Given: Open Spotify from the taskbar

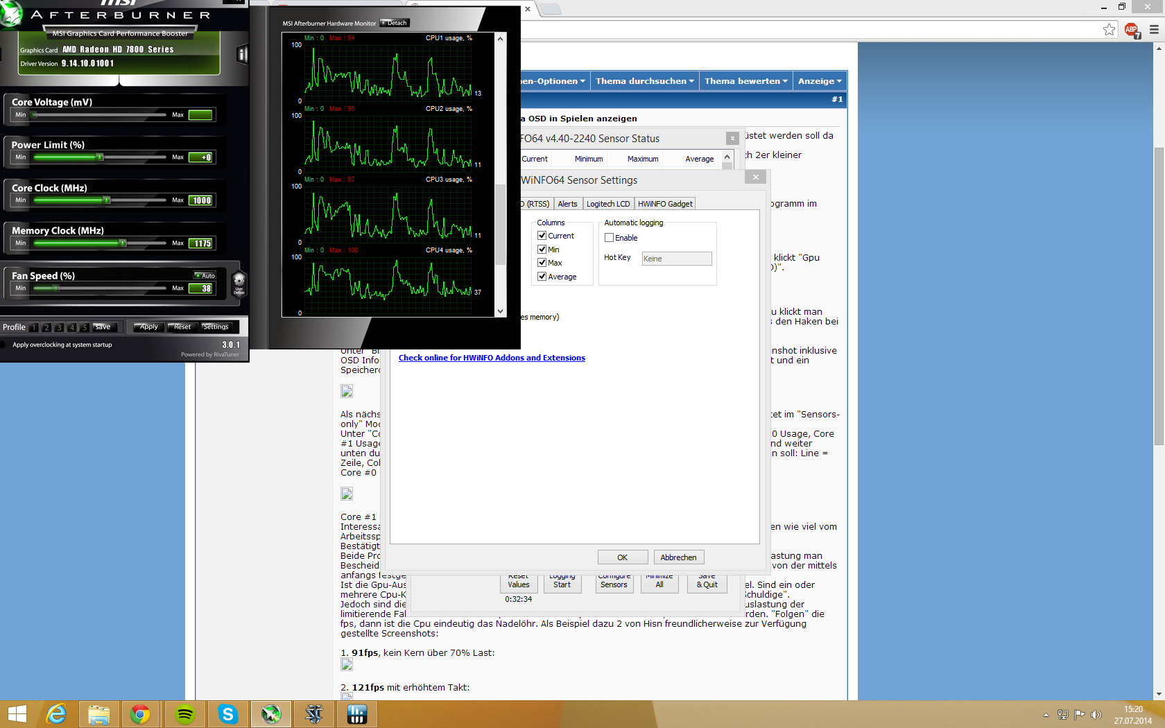Looking at the screenshot, I should (184, 714).
